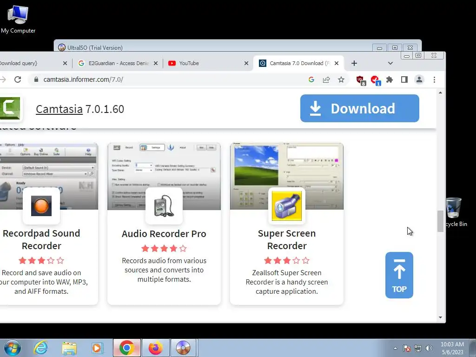Open the uBlock Origin extension icon
The image size is (476, 357).
[361, 80]
